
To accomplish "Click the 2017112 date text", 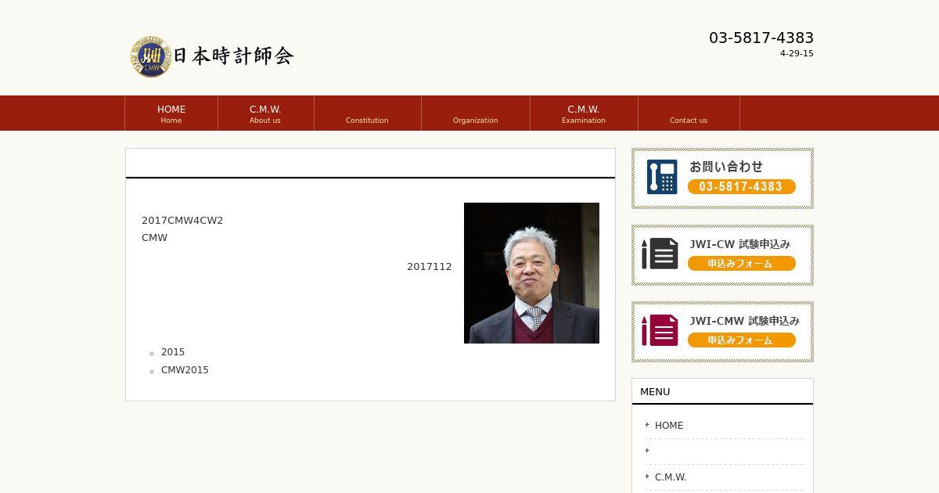I will coord(430,267).
